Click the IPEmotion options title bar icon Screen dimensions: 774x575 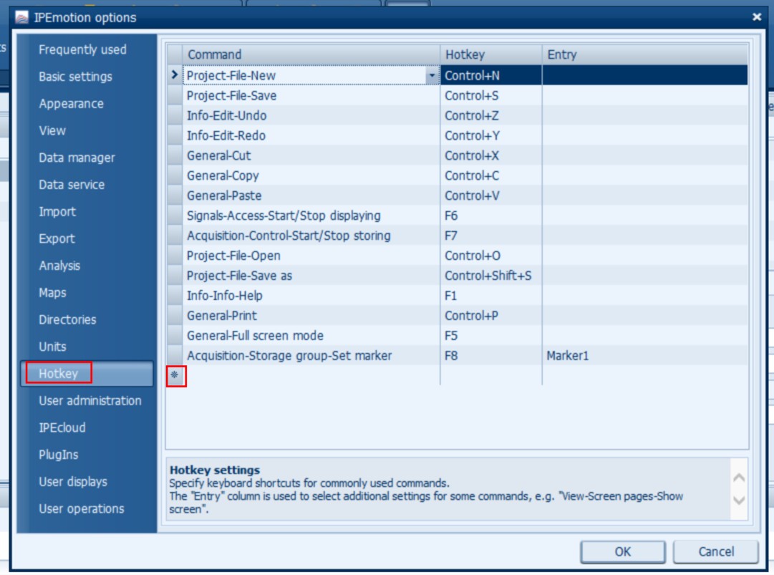click(x=22, y=16)
